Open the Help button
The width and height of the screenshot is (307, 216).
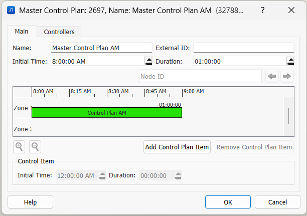[30, 202]
